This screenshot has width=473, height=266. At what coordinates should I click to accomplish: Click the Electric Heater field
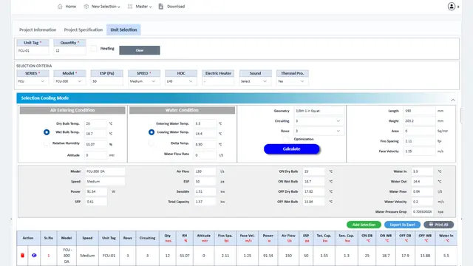point(218,81)
